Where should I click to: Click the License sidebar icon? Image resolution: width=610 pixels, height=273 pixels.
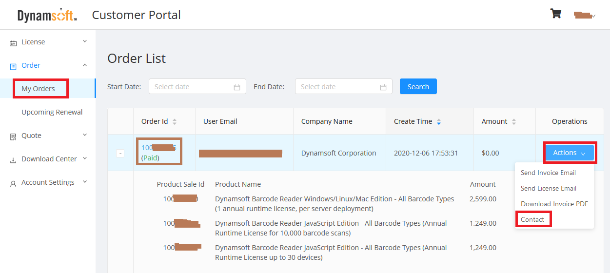13,43
